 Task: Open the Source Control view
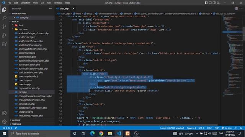(x=4, y=27)
